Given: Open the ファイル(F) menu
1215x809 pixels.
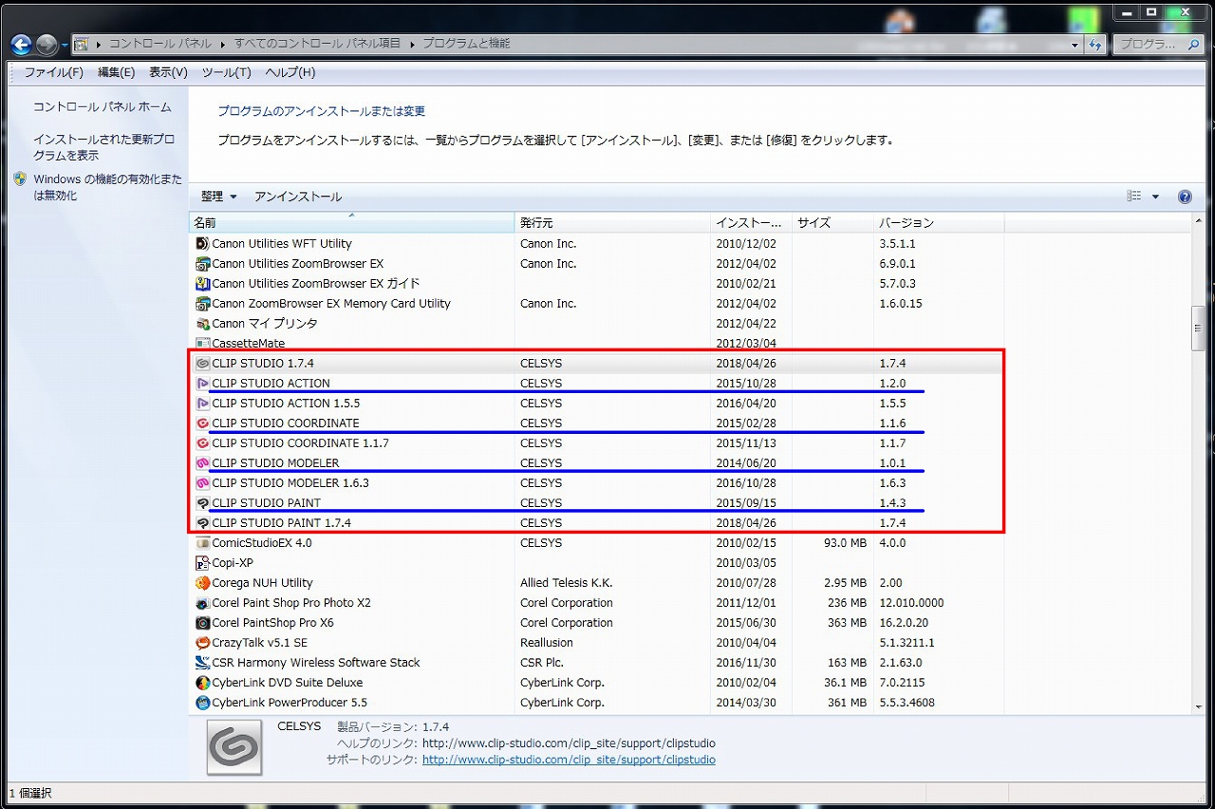Looking at the screenshot, I should pyautogui.click(x=54, y=72).
